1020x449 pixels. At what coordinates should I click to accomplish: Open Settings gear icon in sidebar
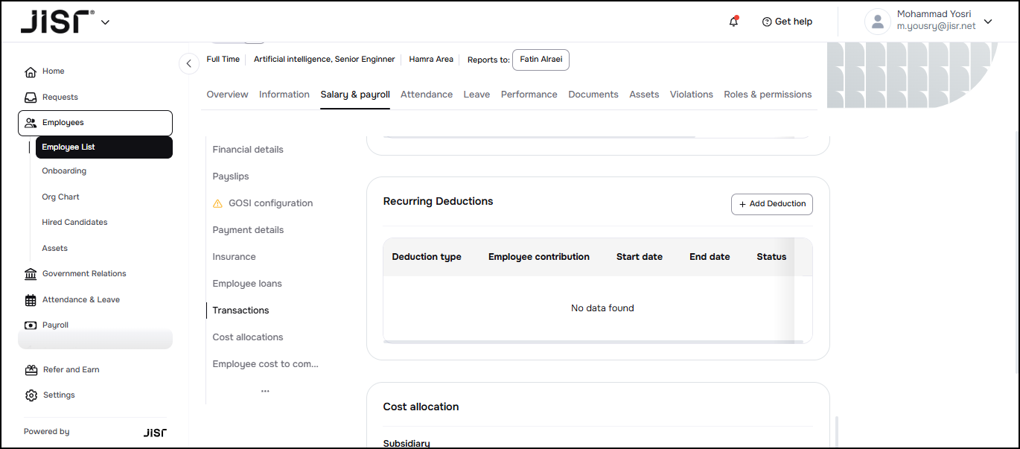tap(31, 395)
